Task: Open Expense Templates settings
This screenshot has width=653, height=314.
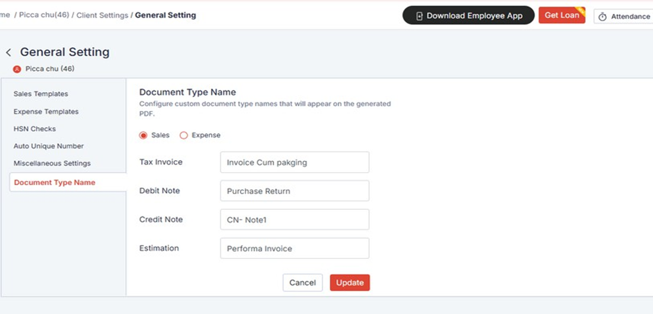Action: coord(46,111)
